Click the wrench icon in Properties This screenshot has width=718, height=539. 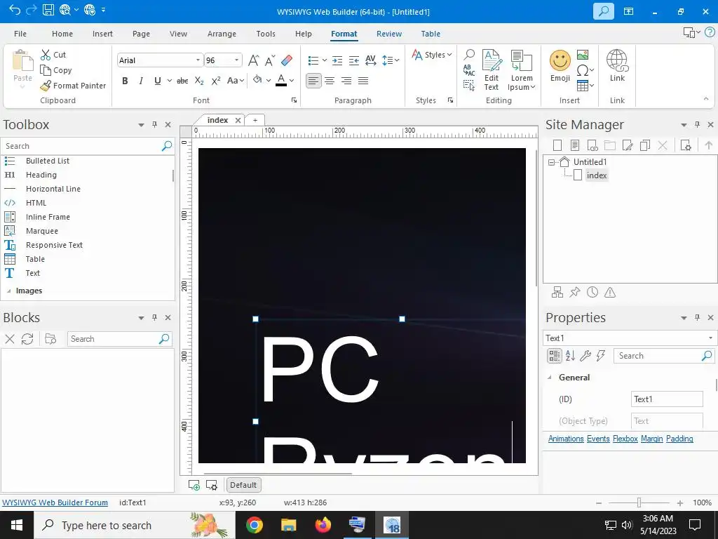coord(585,356)
